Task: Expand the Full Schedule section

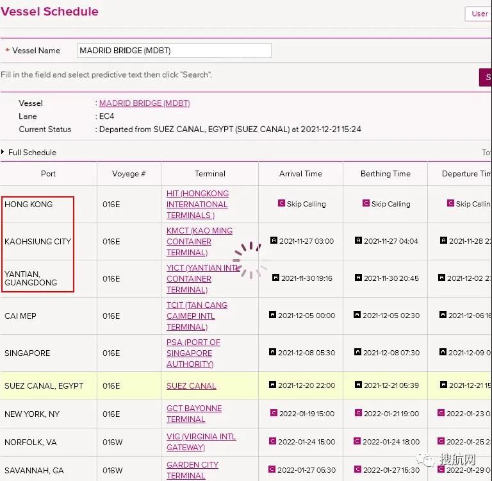Action: click(32, 153)
